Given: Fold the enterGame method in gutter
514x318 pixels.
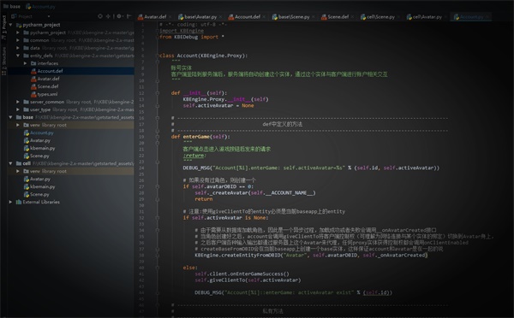Looking at the screenshot, I should click(158, 137).
